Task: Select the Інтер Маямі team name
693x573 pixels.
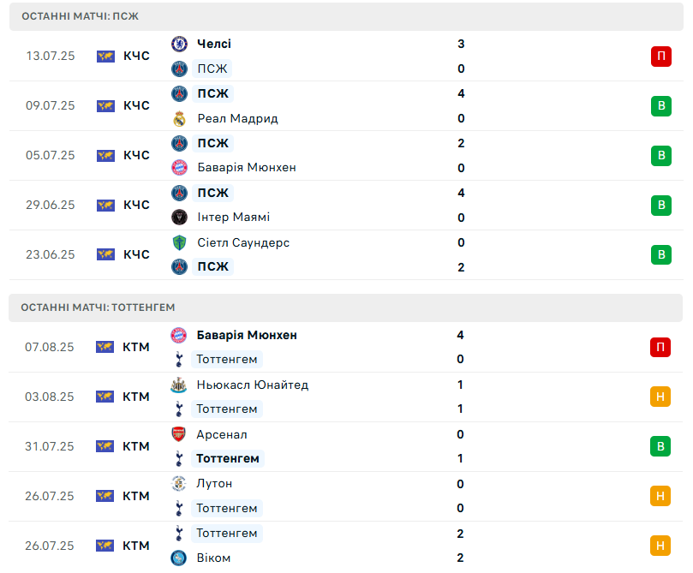Action: [233, 218]
